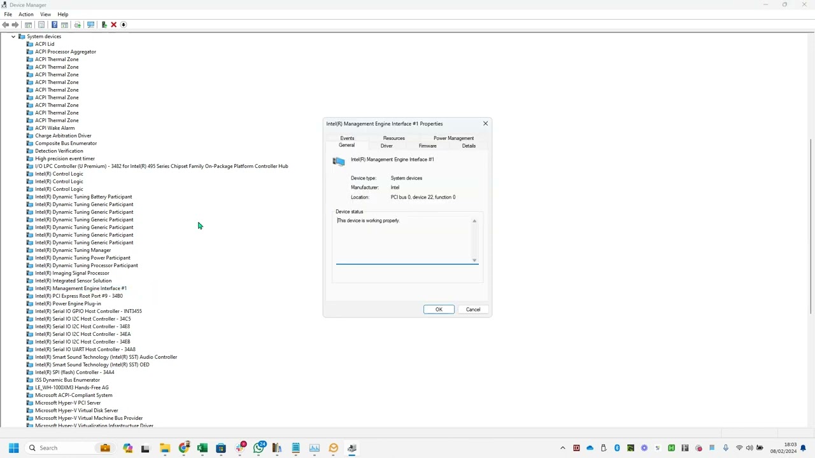Image resolution: width=815 pixels, height=458 pixels.
Task: Select Intel(R) SST Audio Controller entry
Action: pos(106,357)
